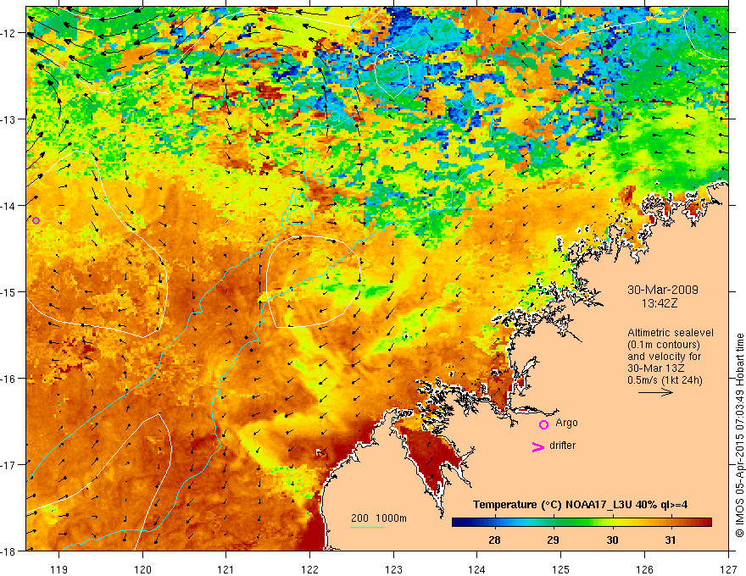Click the cyan 200 1000m isobath legend line
This screenshot has width=746, height=576.
point(368,527)
